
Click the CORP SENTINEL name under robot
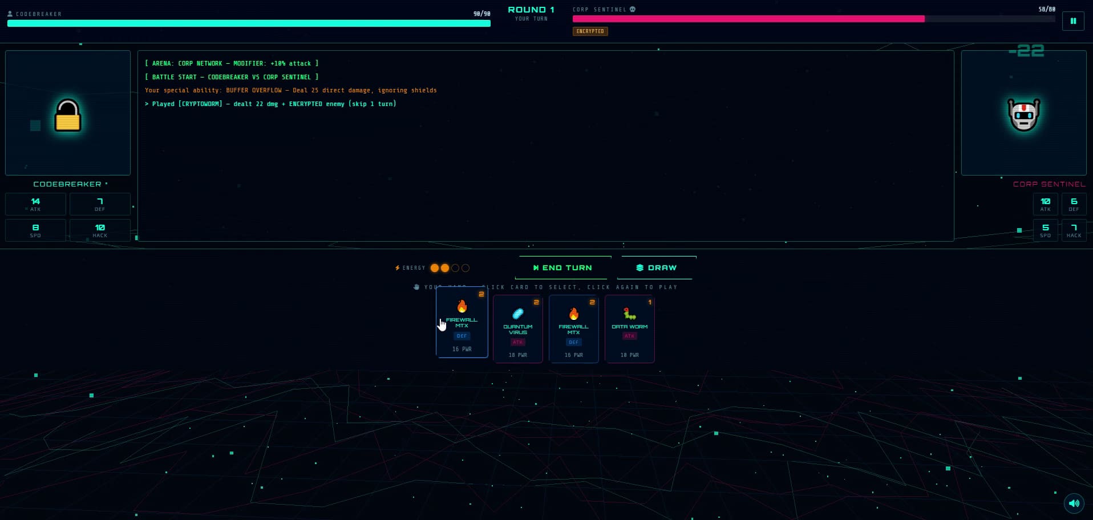click(1049, 184)
